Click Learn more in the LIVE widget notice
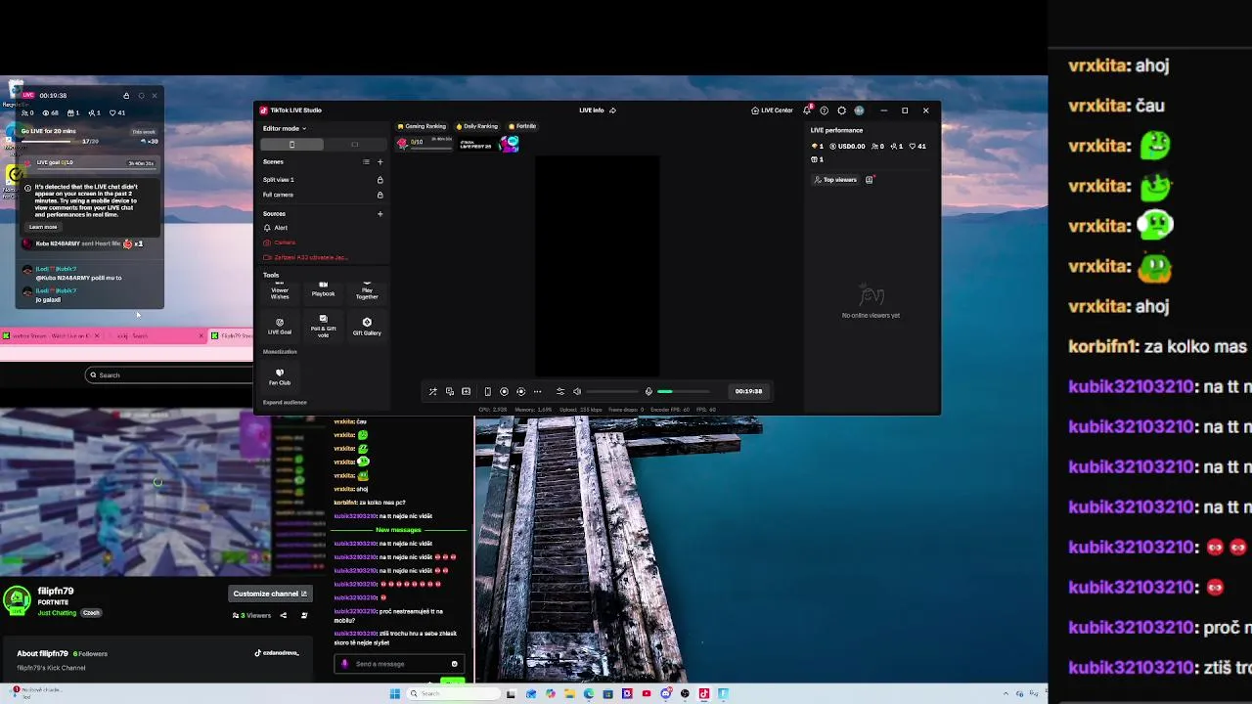 tap(43, 227)
